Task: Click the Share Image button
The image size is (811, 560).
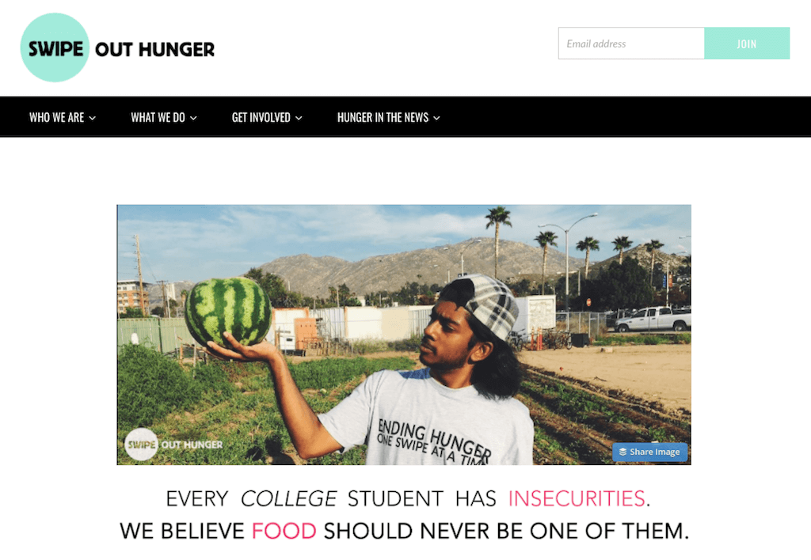Action: point(649,452)
